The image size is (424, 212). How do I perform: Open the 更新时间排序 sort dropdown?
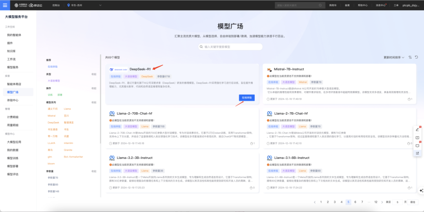[394, 57]
